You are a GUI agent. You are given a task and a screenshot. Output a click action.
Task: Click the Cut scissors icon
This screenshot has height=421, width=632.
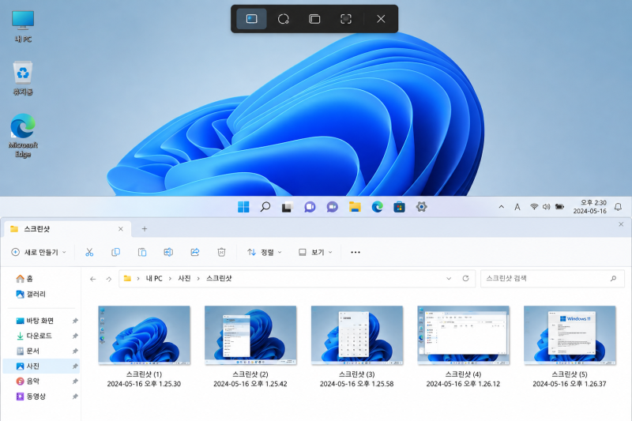tap(89, 252)
